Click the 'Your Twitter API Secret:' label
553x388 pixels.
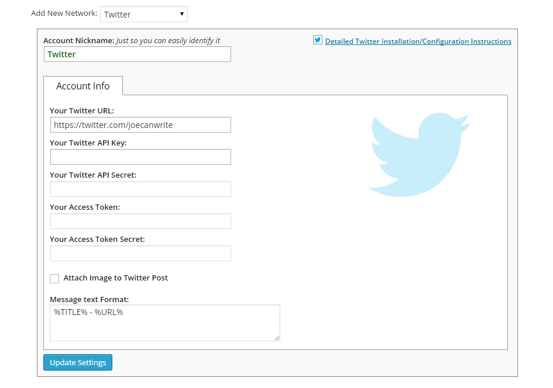tap(93, 175)
